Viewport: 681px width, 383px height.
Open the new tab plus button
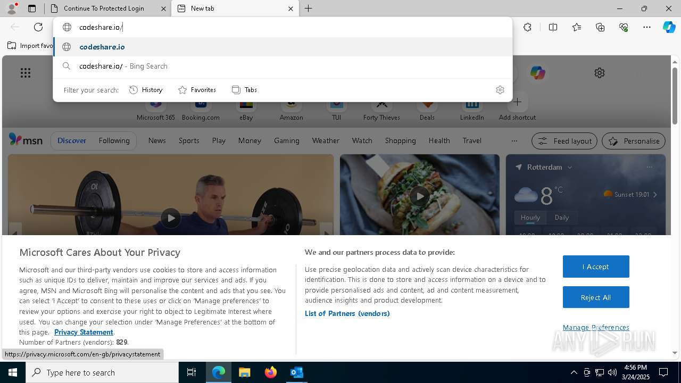tap(308, 9)
